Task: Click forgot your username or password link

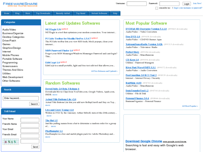Action: 188,8
